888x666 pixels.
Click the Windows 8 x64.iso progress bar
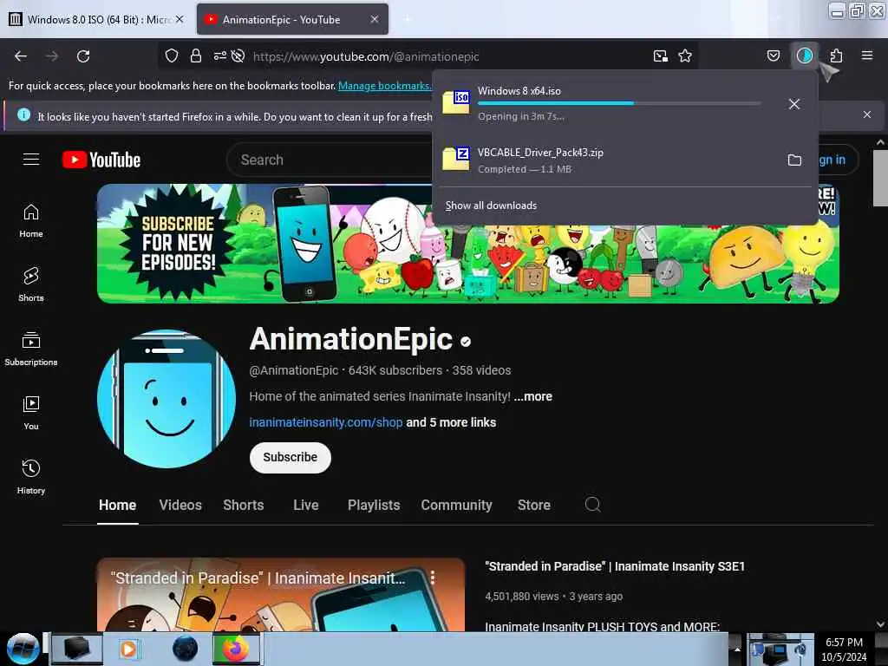[619, 103]
